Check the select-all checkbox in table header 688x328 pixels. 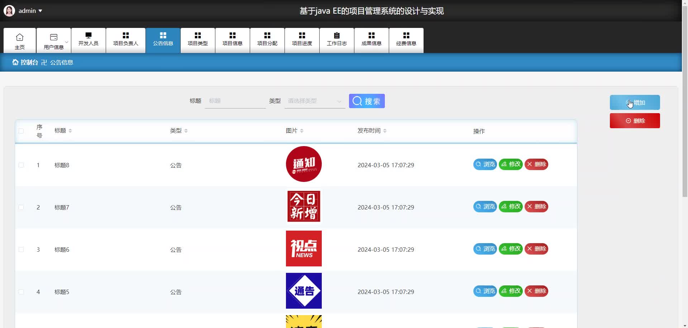(21, 131)
